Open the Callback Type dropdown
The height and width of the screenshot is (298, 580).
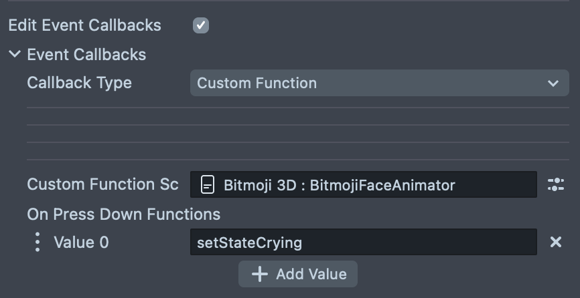(379, 84)
